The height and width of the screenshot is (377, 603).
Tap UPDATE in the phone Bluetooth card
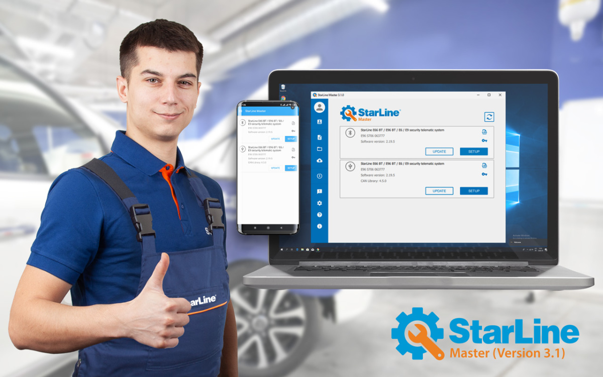(x=275, y=139)
